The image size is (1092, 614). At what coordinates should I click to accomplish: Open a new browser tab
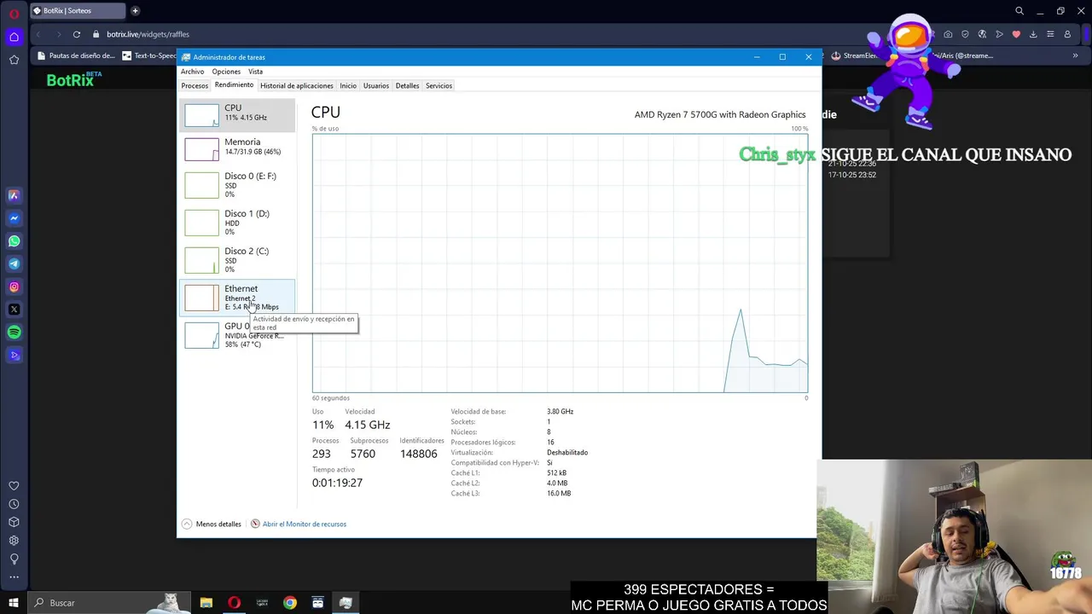click(x=135, y=11)
